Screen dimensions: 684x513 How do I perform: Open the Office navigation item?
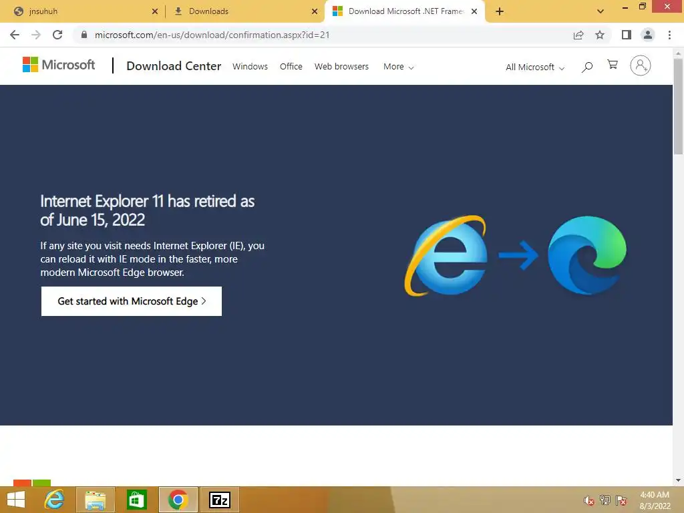pos(291,66)
